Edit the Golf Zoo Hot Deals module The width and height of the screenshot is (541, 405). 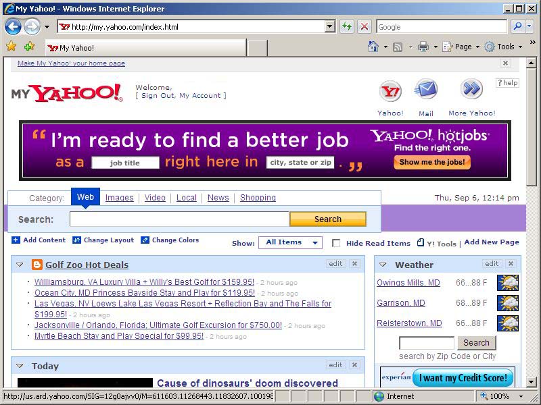(x=335, y=264)
